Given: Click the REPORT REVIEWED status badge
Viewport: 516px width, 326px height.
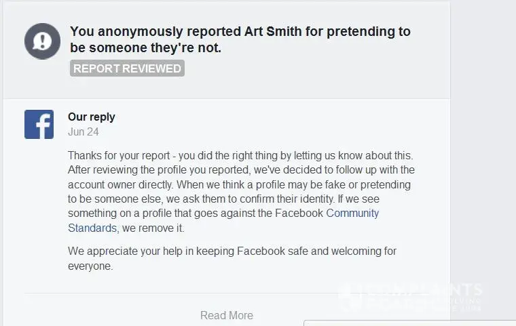Looking at the screenshot, I should [127, 68].
